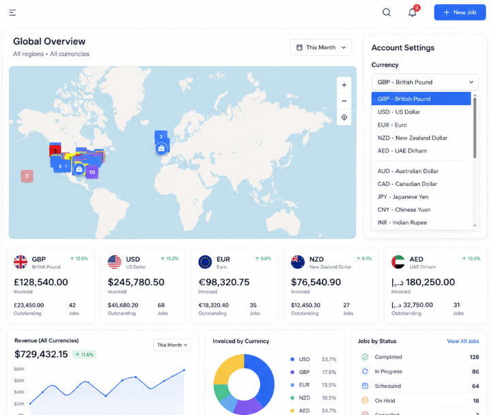Choose CAD - Canadian Dollar option
Viewport: 493px width, 415px height.
(421, 184)
